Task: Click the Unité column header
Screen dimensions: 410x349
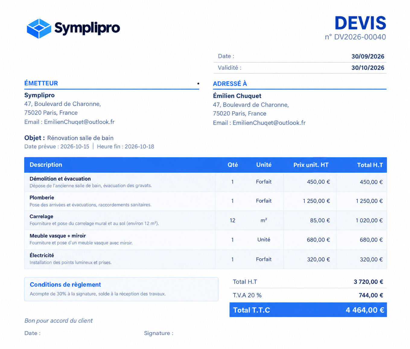Action: (x=264, y=165)
